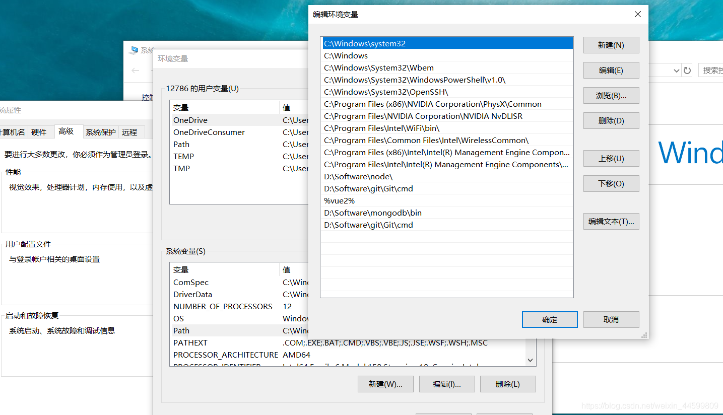Click back arrow in the System window
The height and width of the screenshot is (415, 723).
[x=135, y=71]
